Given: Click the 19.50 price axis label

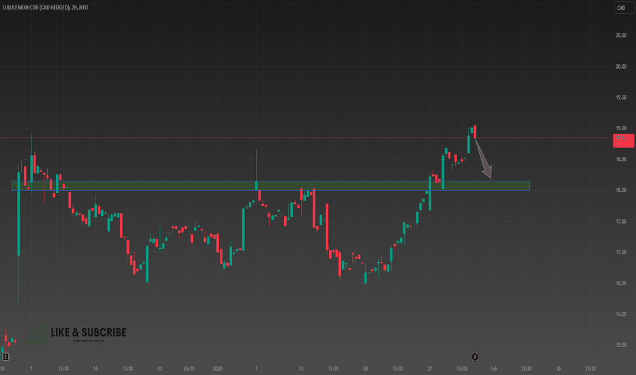Looking at the screenshot, I should [620, 97].
